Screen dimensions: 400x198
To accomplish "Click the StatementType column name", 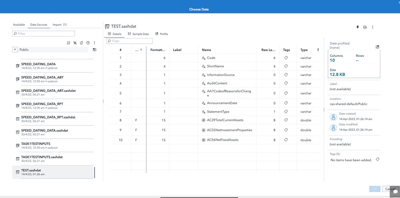I will (218, 112).
